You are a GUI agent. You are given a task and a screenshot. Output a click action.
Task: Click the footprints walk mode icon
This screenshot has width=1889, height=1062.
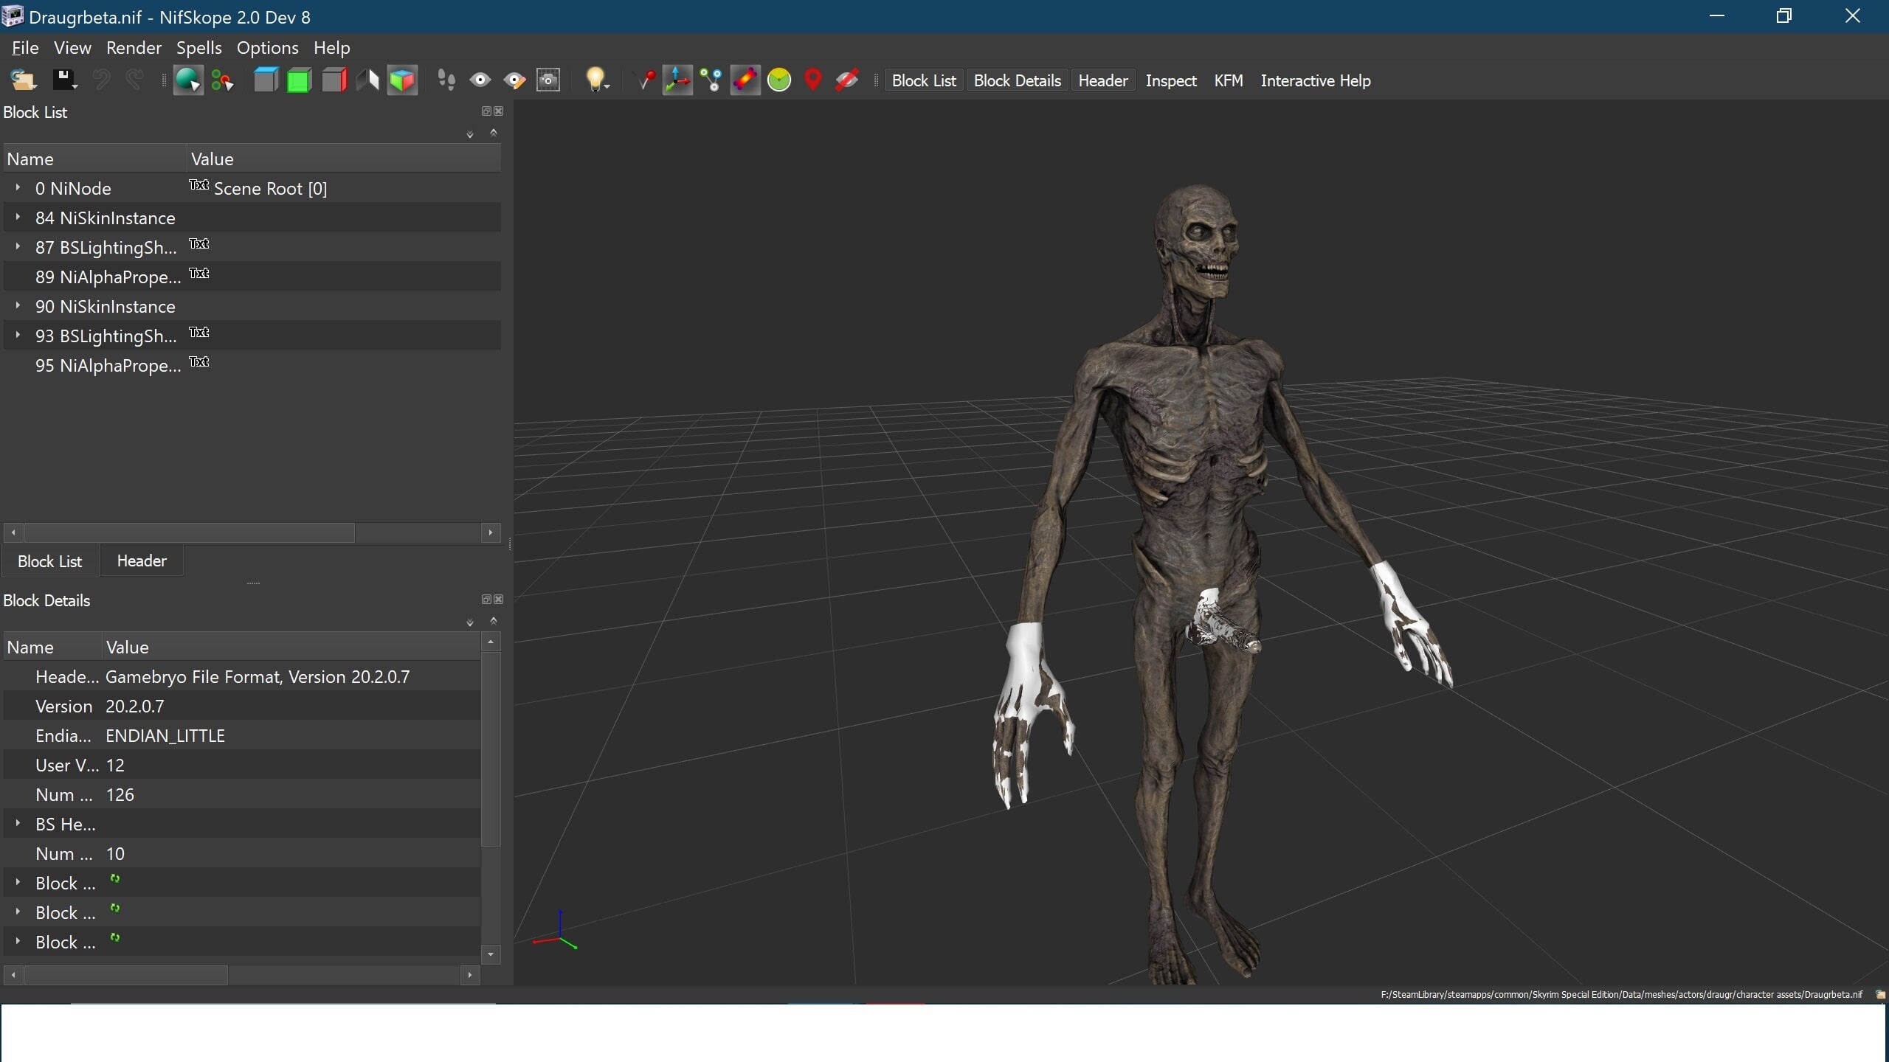[446, 80]
